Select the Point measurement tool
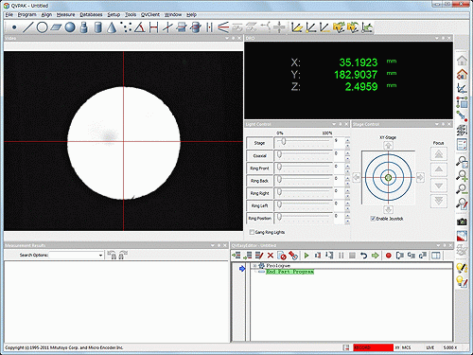 pos(14,27)
